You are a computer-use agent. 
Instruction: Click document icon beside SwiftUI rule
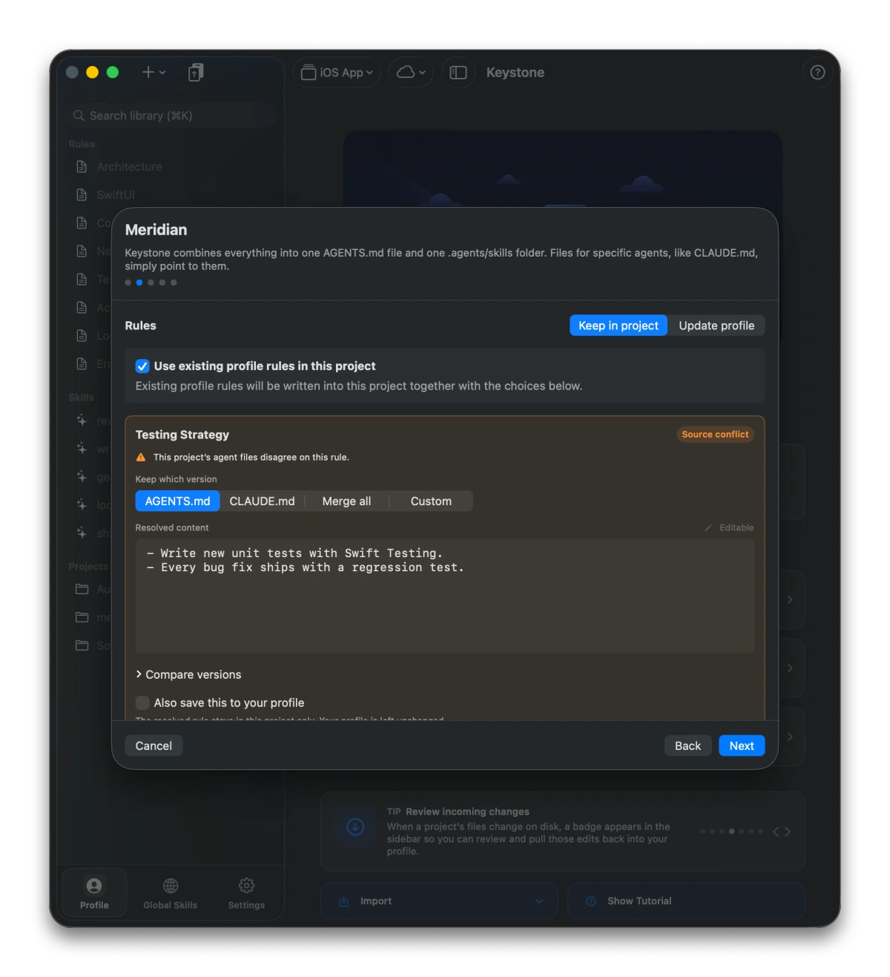pyautogui.click(x=82, y=194)
